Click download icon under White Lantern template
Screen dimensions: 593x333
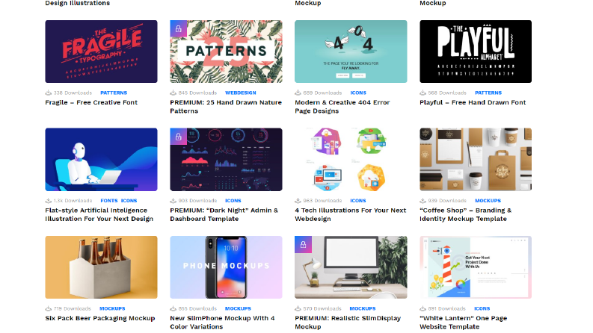pyautogui.click(x=423, y=308)
